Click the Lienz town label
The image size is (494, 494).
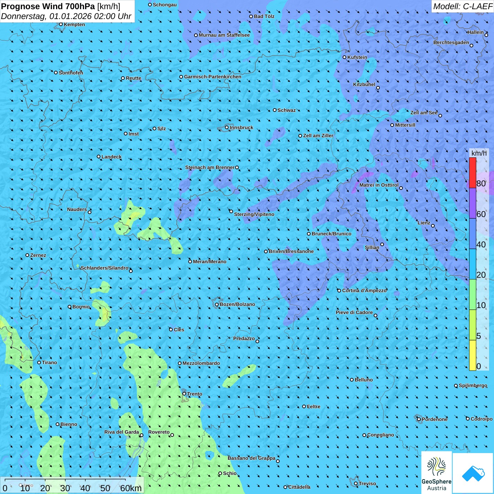coord(424,223)
